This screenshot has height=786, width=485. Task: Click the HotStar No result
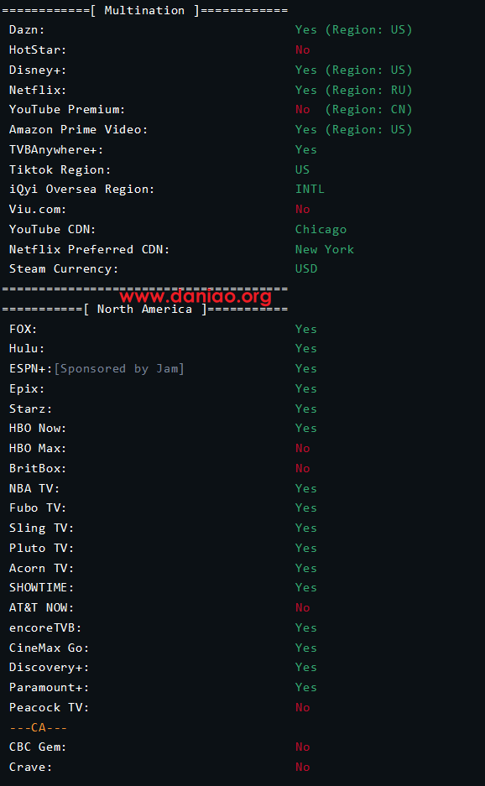coord(302,50)
